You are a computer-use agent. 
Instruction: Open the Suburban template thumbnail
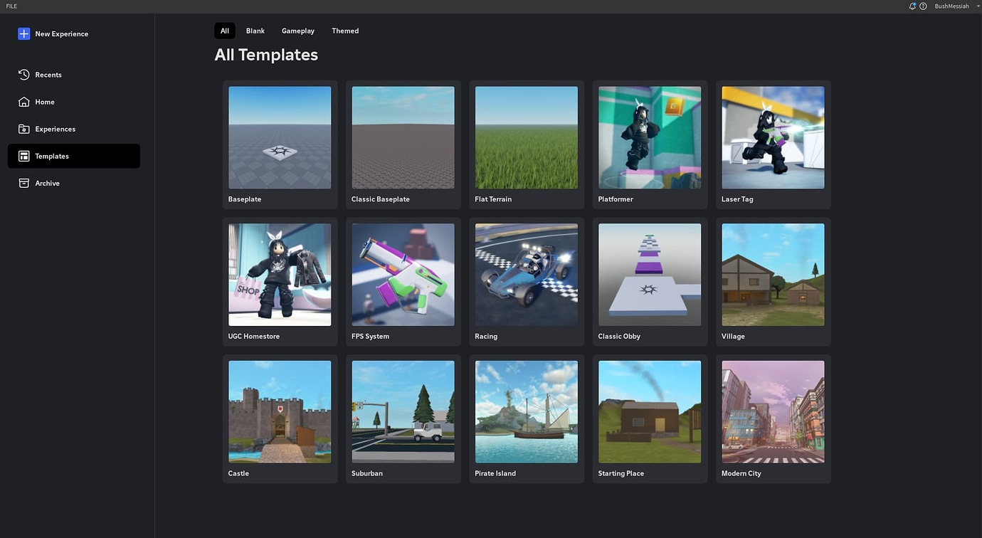403,412
